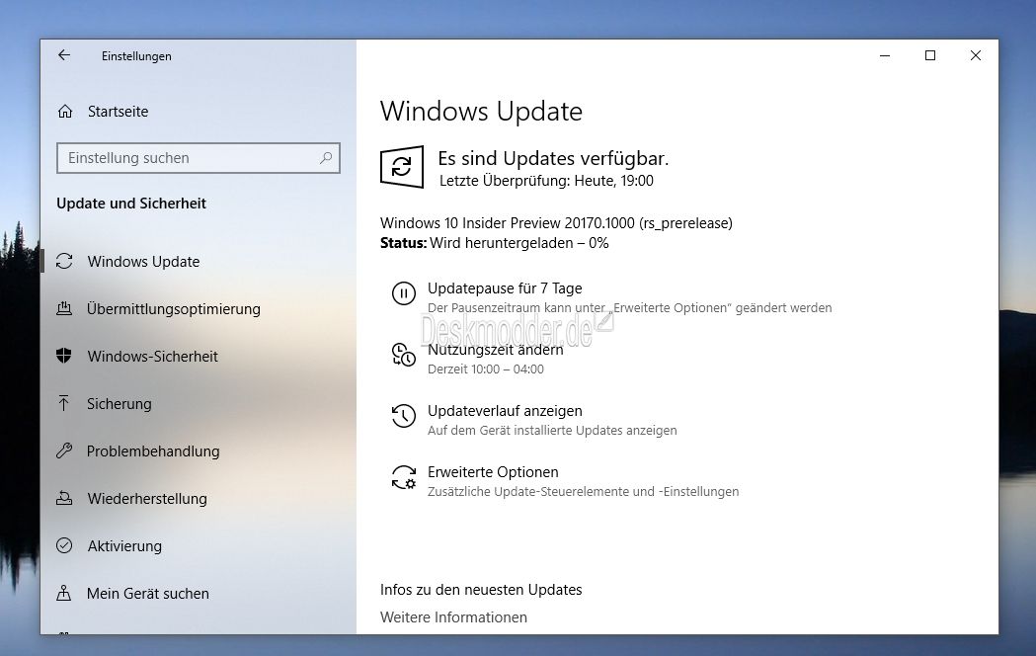The height and width of the screenshot is (656, 1036).
Task: Click the gear-arrows icon for Erweiterte Optionen
Action: coord(403,478)
